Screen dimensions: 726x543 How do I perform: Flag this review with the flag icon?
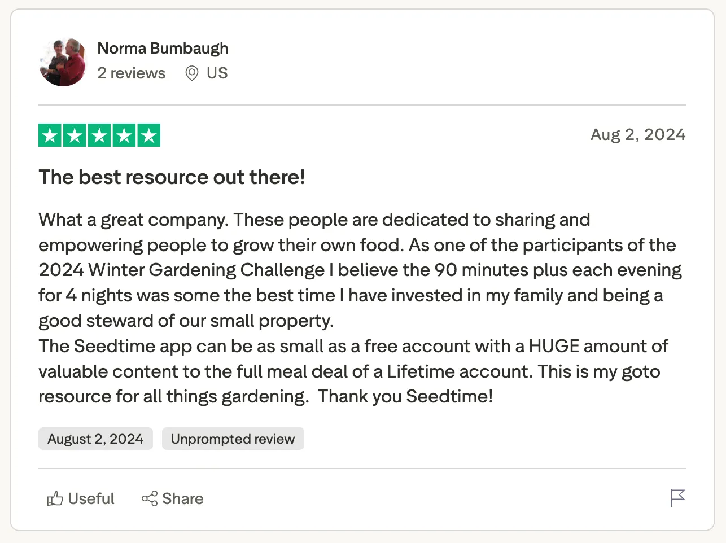[x=677, y=498]
